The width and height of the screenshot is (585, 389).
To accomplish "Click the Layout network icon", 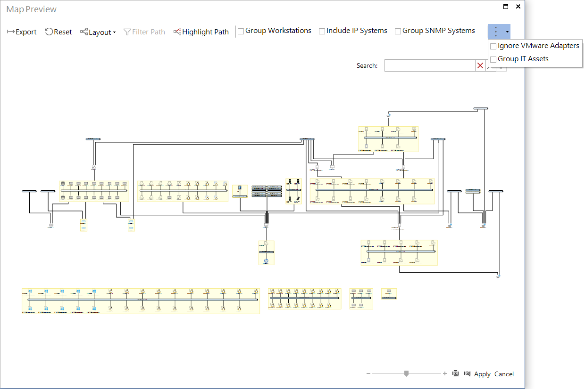I will [84, 32].
